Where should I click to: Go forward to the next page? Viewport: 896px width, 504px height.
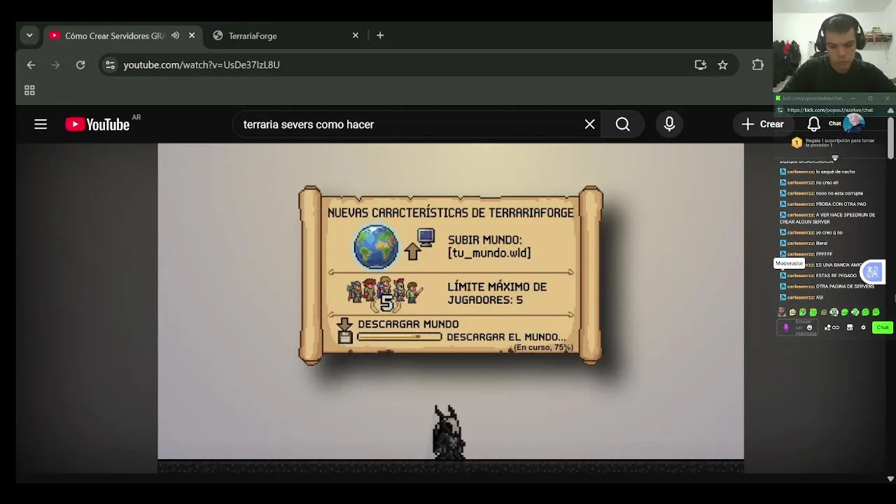56,64
